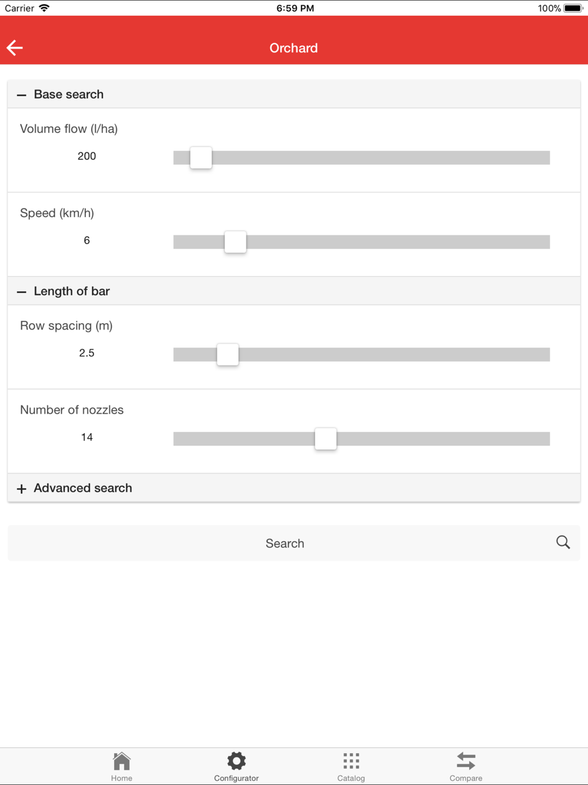Viewport: 588px width, 785px height.
Task: Collapse the Length of bar section
Action: tap(22, 291)
